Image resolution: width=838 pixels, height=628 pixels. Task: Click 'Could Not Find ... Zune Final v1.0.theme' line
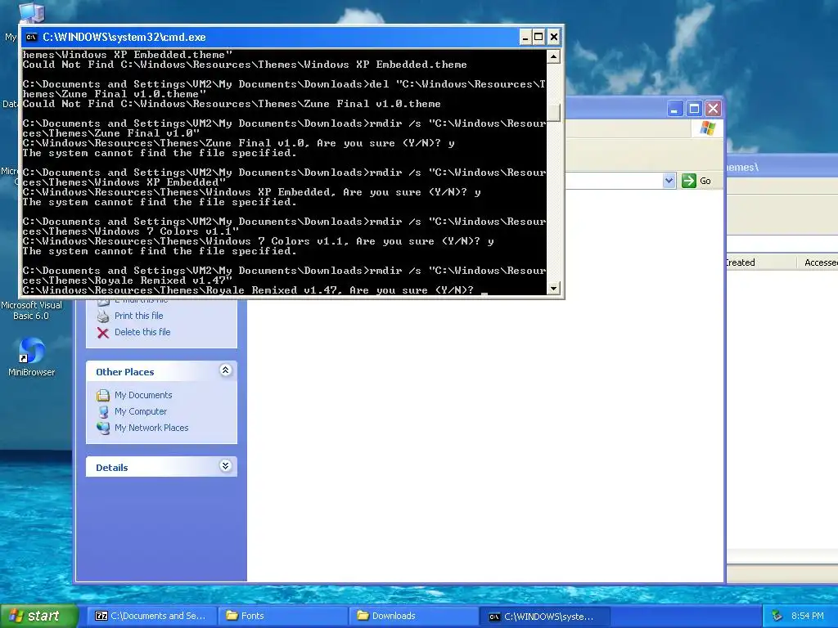click(232, 104)
